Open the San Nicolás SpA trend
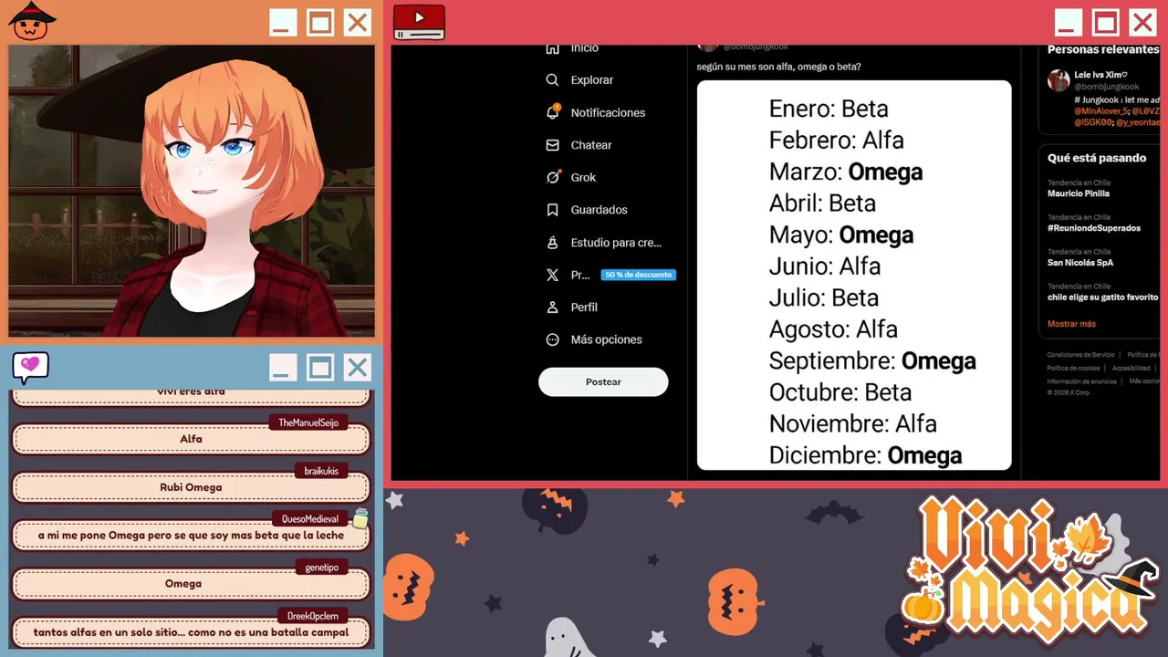This screenshot has width=1168, height=657. point(1080,263)
